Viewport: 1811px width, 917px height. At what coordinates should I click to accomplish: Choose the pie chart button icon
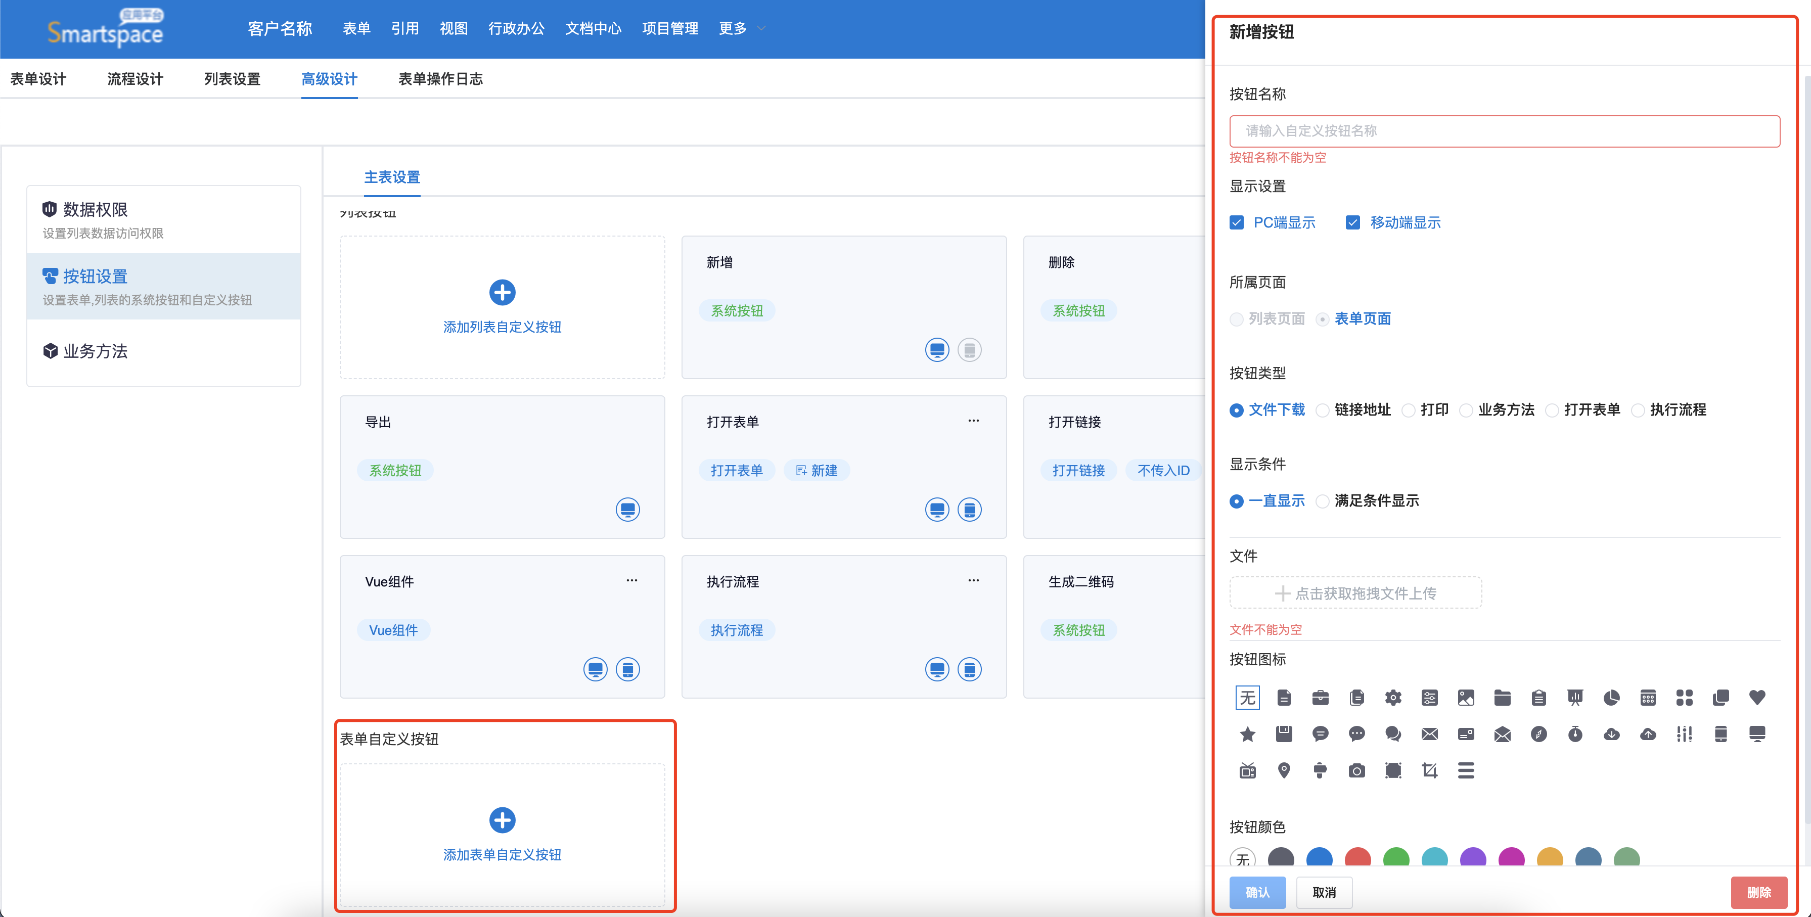click(1611, 698)
